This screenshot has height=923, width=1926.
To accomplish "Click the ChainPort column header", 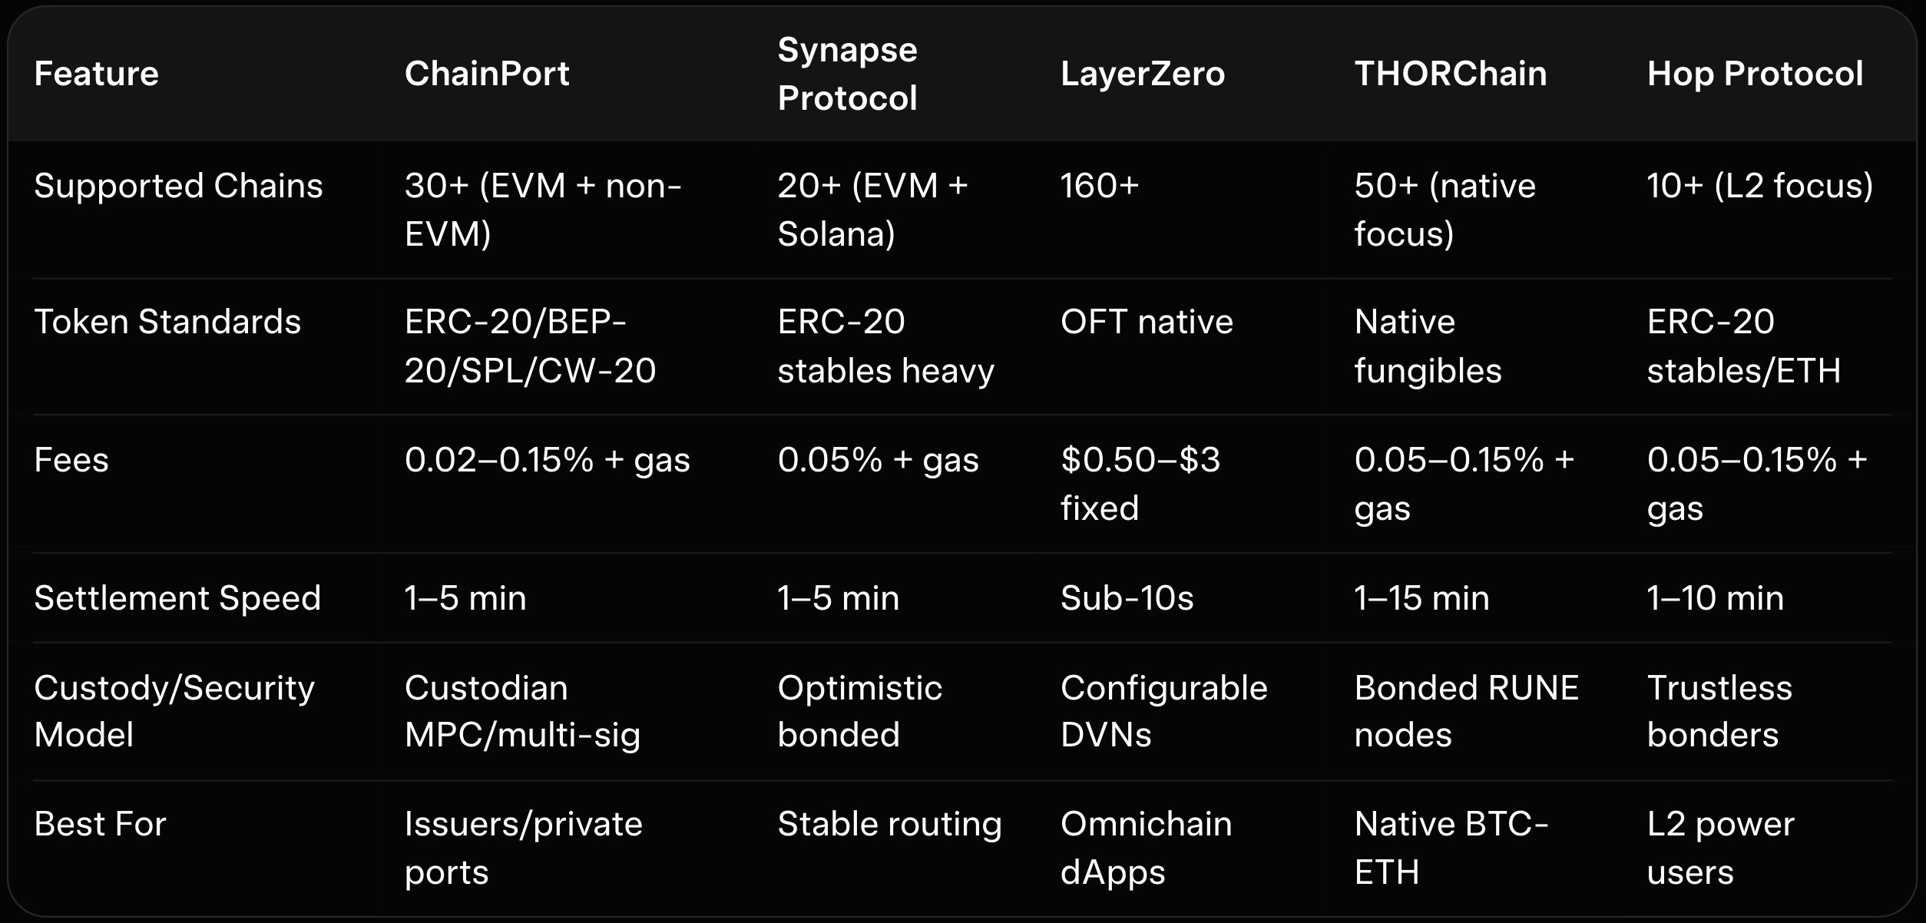I will tap(487, 74).
